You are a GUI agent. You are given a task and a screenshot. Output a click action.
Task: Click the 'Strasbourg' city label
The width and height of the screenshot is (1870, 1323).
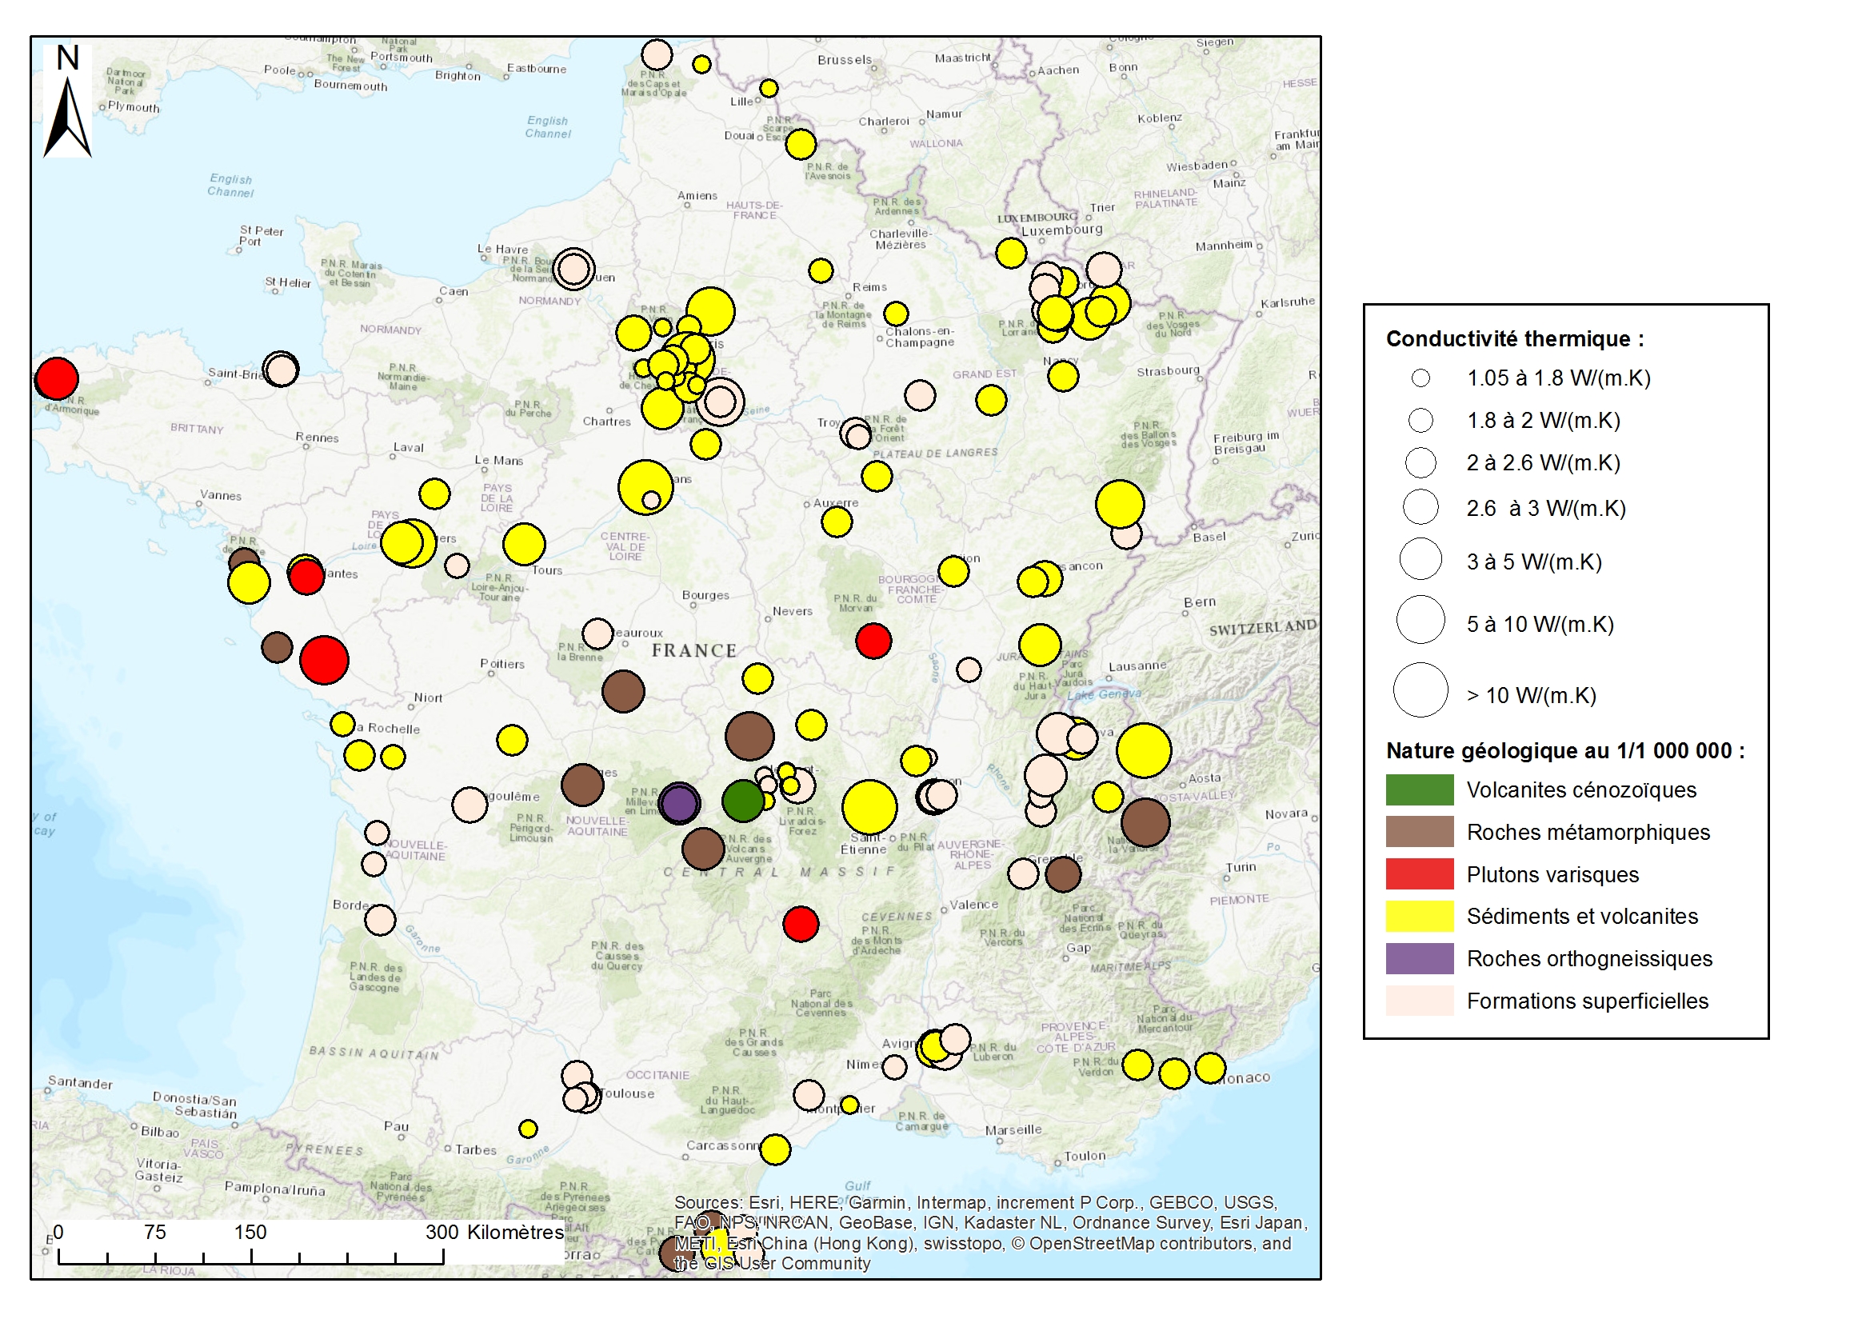tap(1168, 370)
